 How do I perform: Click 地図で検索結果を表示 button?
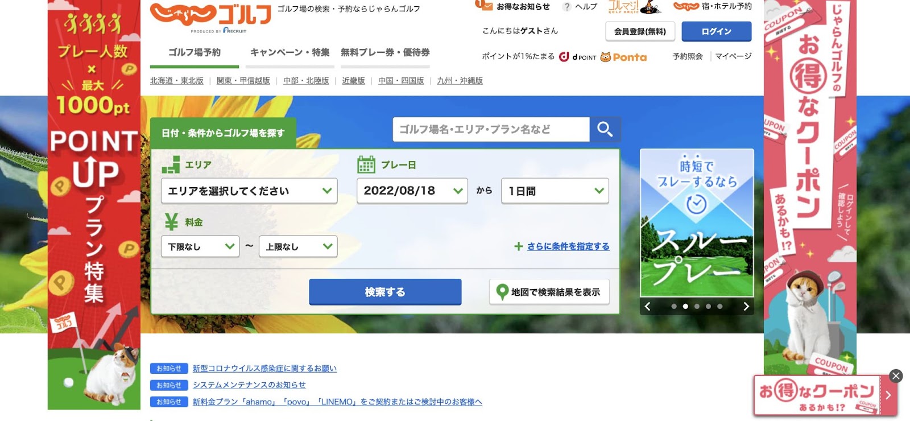point(549,292)
